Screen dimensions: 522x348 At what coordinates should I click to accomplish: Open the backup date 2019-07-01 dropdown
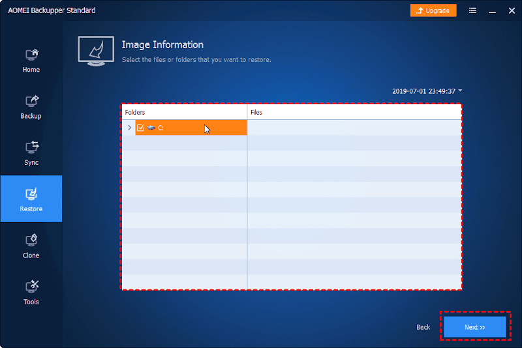[x=427, y=91]
